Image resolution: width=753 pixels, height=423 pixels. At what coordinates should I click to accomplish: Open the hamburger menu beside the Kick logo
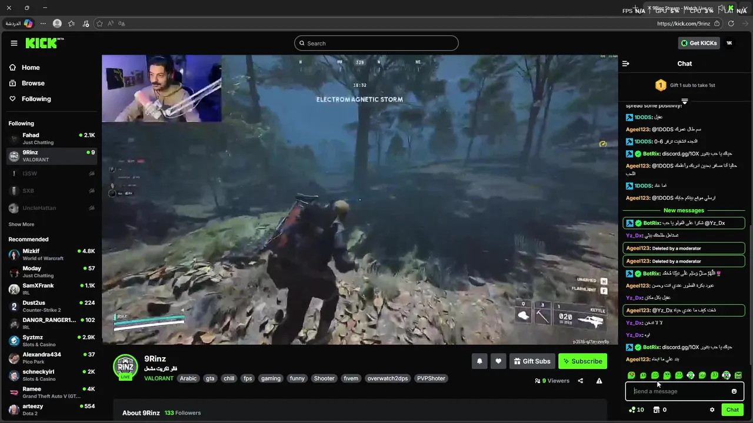tap(14, 43)
